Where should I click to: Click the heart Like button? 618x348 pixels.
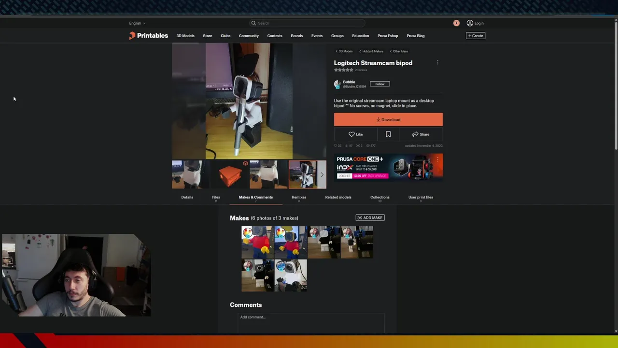(356, 134)
